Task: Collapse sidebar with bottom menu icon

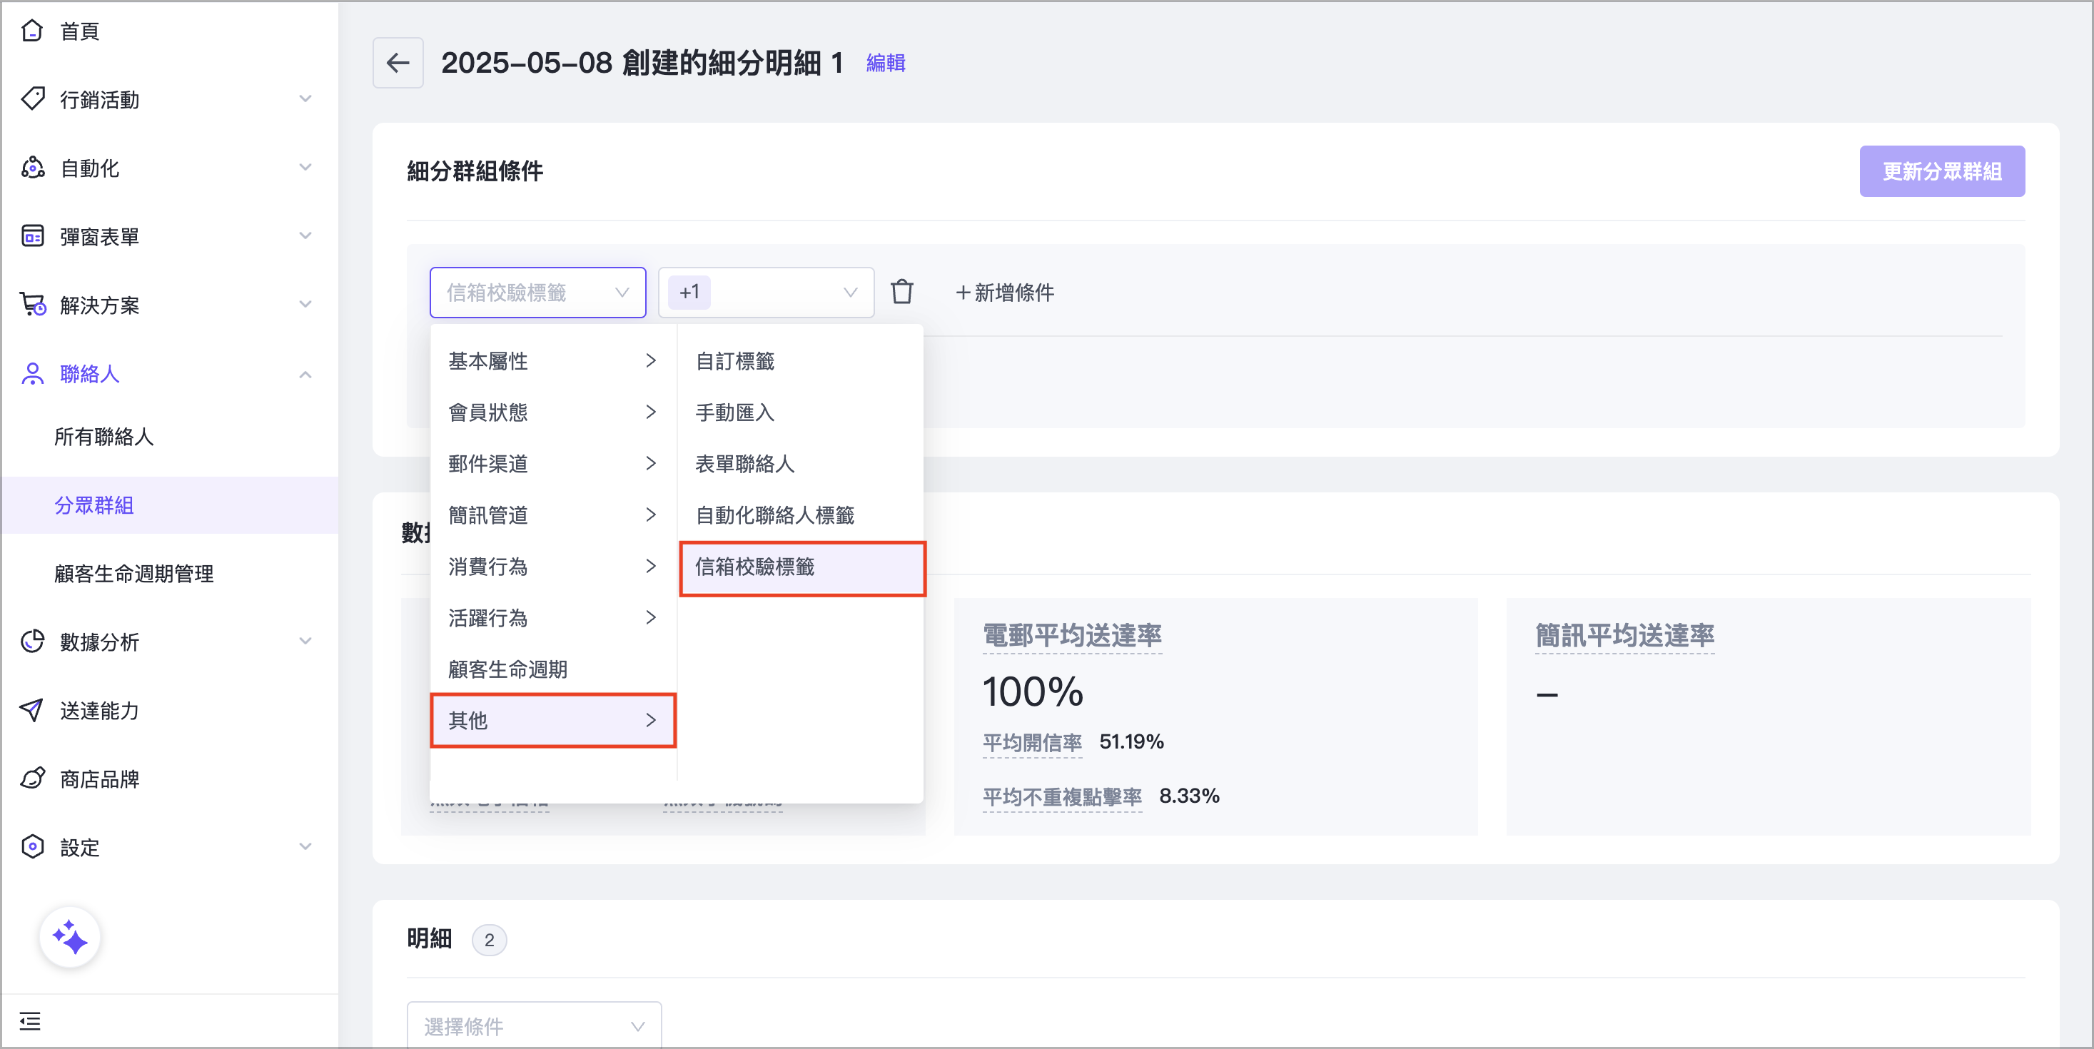Action: pyautogui.click(x=30, y=1020)
